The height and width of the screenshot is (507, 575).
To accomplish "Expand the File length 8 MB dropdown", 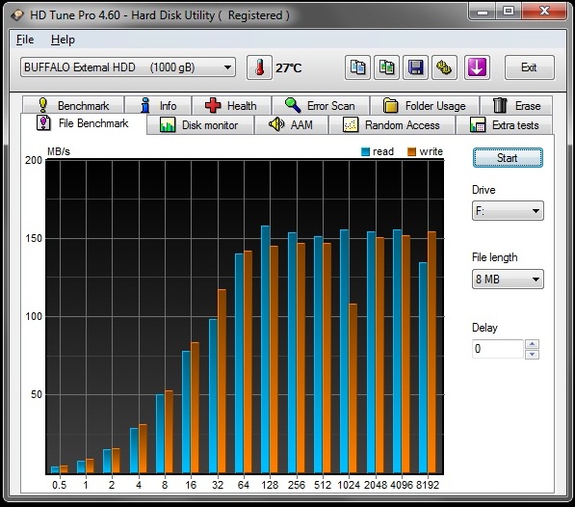I will [x=508, y=280].
